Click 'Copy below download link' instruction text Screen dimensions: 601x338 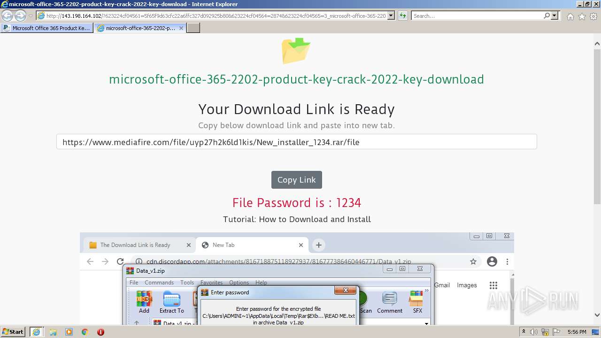pyautogui.click(x=296, y=125)
